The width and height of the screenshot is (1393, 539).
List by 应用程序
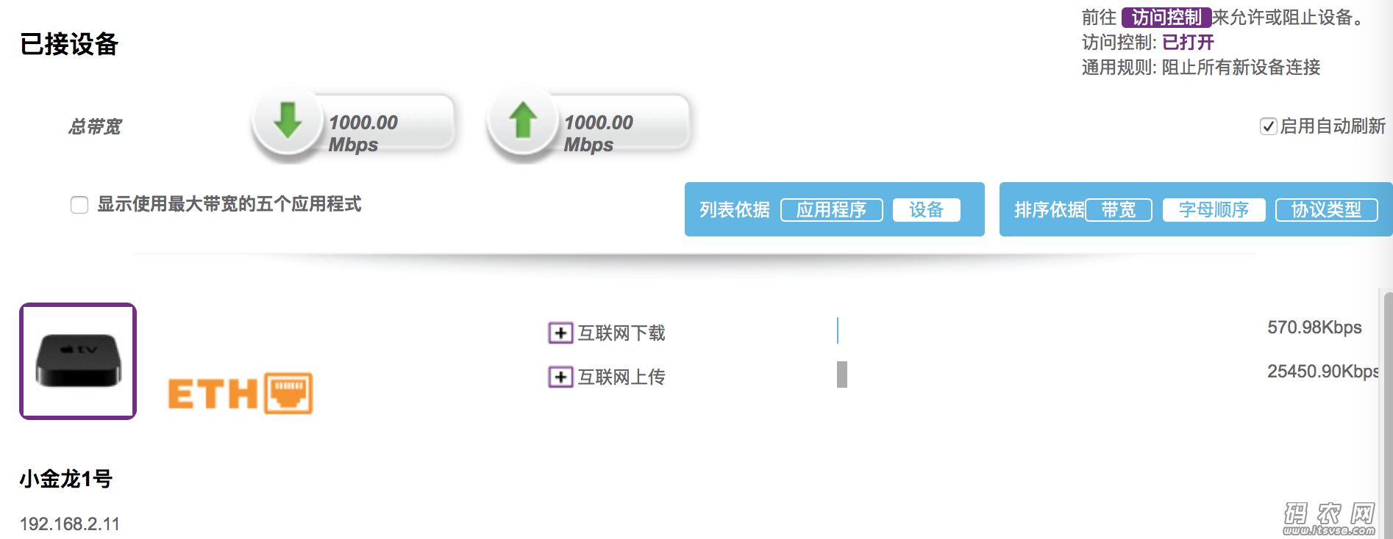click(832, 210)
